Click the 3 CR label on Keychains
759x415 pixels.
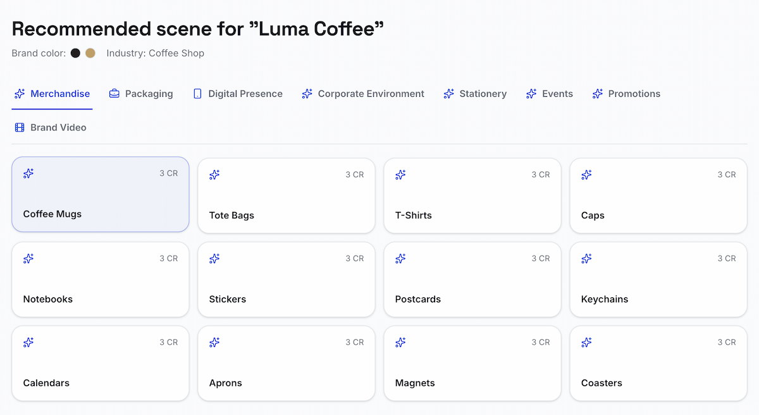(727, 258)
